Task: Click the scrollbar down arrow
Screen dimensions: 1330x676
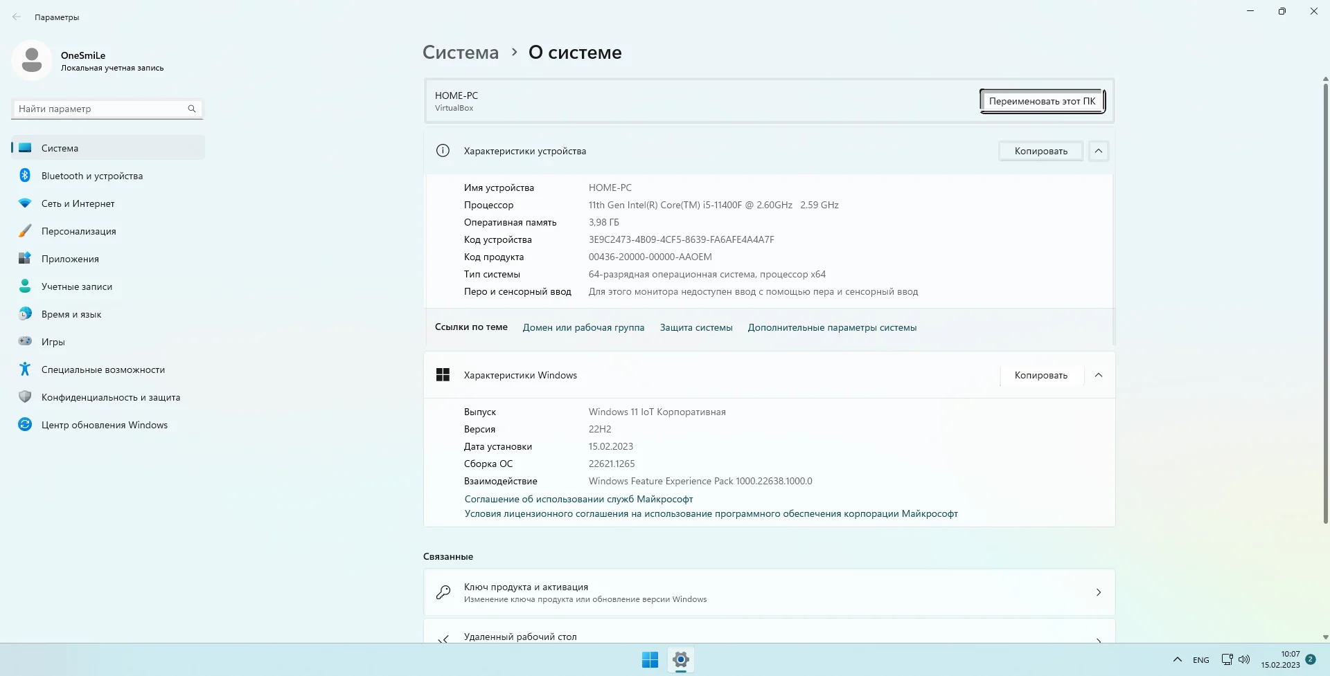Action: [1326, 637]
